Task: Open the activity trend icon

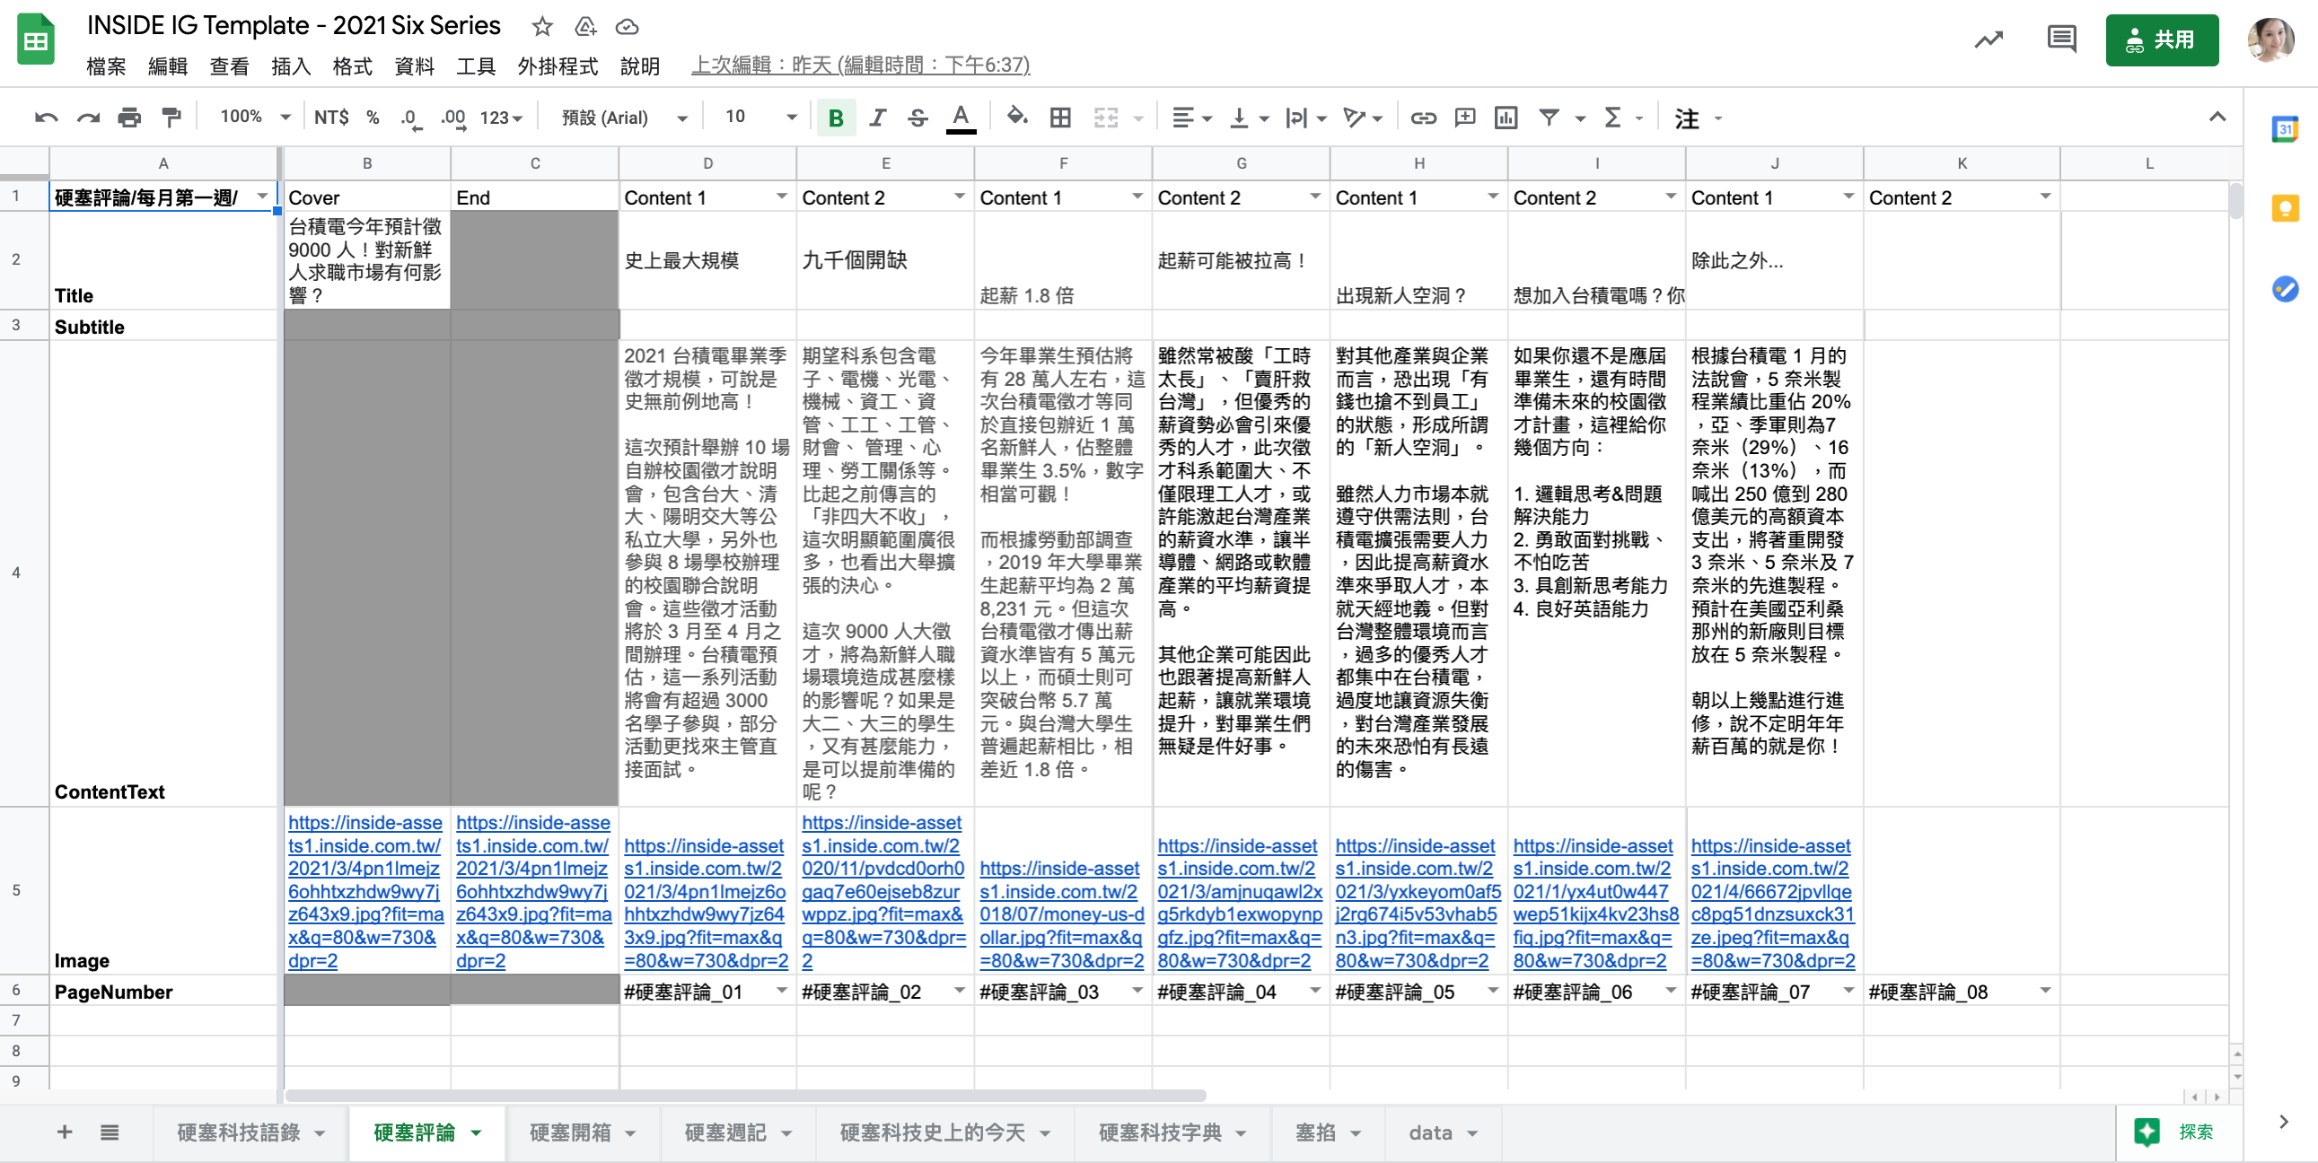Action: coord(1989,39)
